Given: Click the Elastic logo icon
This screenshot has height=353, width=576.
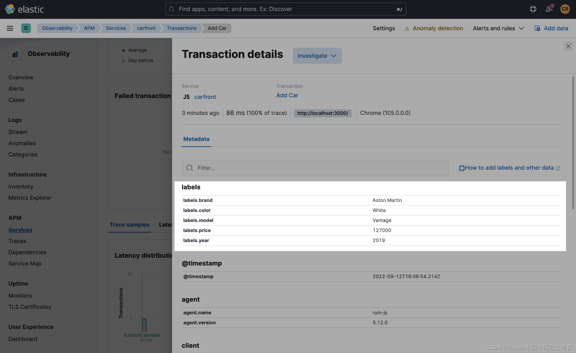Looking at the screenshot, I should coord(10,9).
